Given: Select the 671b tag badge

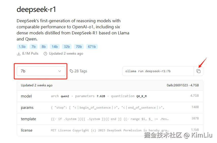Looking at the screenshot, I should 92,47.
